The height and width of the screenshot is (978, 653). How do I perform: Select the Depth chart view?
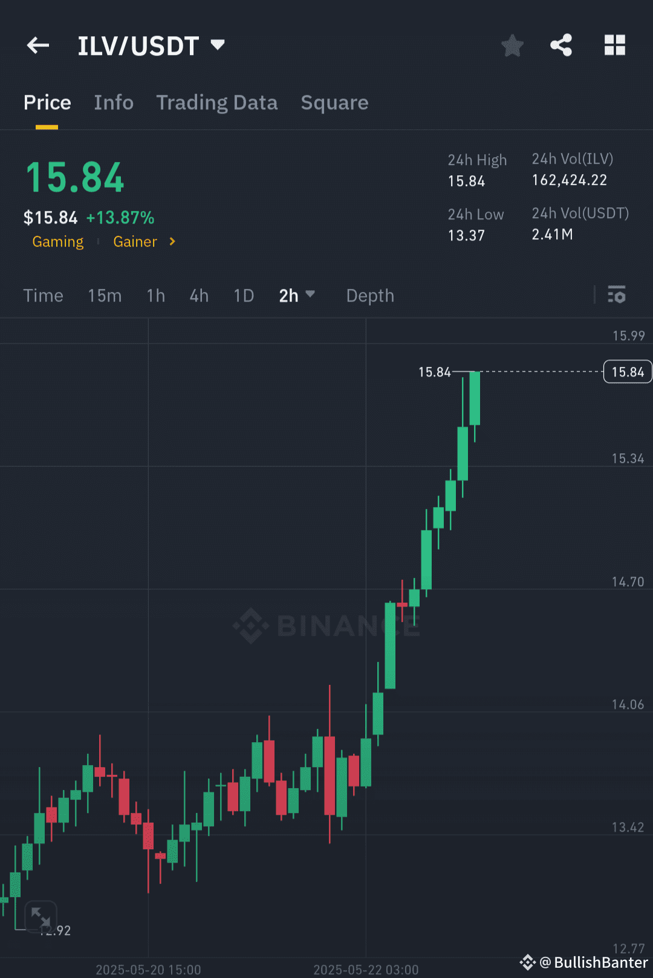coord(369,296)
